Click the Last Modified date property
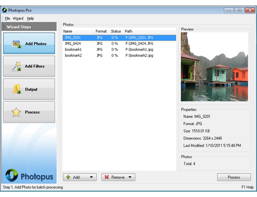 [212, 146]
